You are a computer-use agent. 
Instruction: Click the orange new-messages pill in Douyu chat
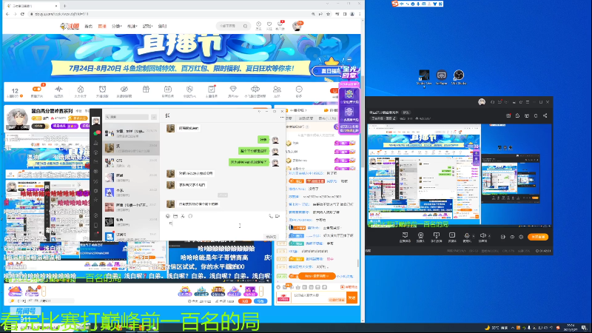[317, 276]
